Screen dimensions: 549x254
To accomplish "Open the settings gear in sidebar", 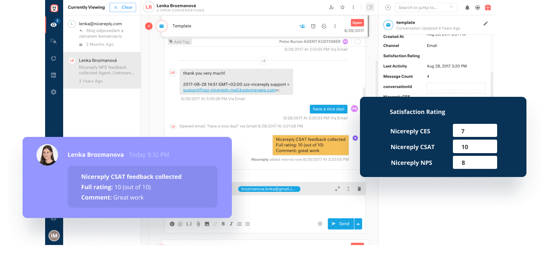I will point(54,92).
